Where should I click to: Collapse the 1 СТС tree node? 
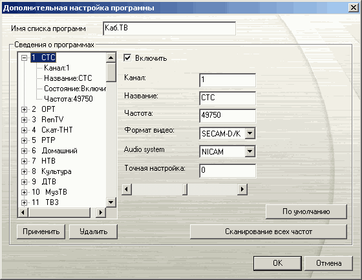[25, 58]
